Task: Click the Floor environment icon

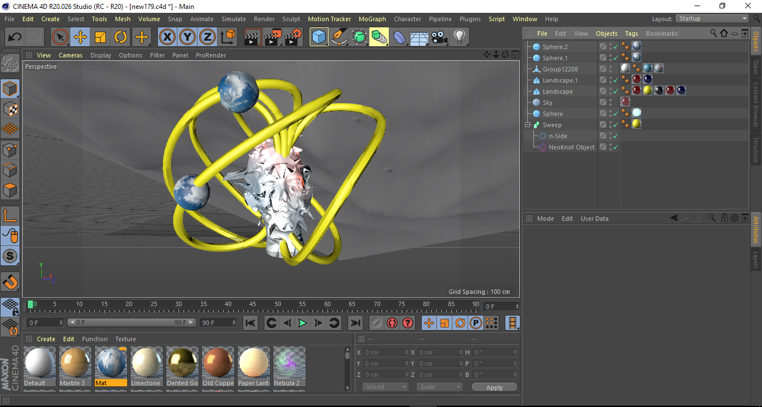Action: point(419,37)
